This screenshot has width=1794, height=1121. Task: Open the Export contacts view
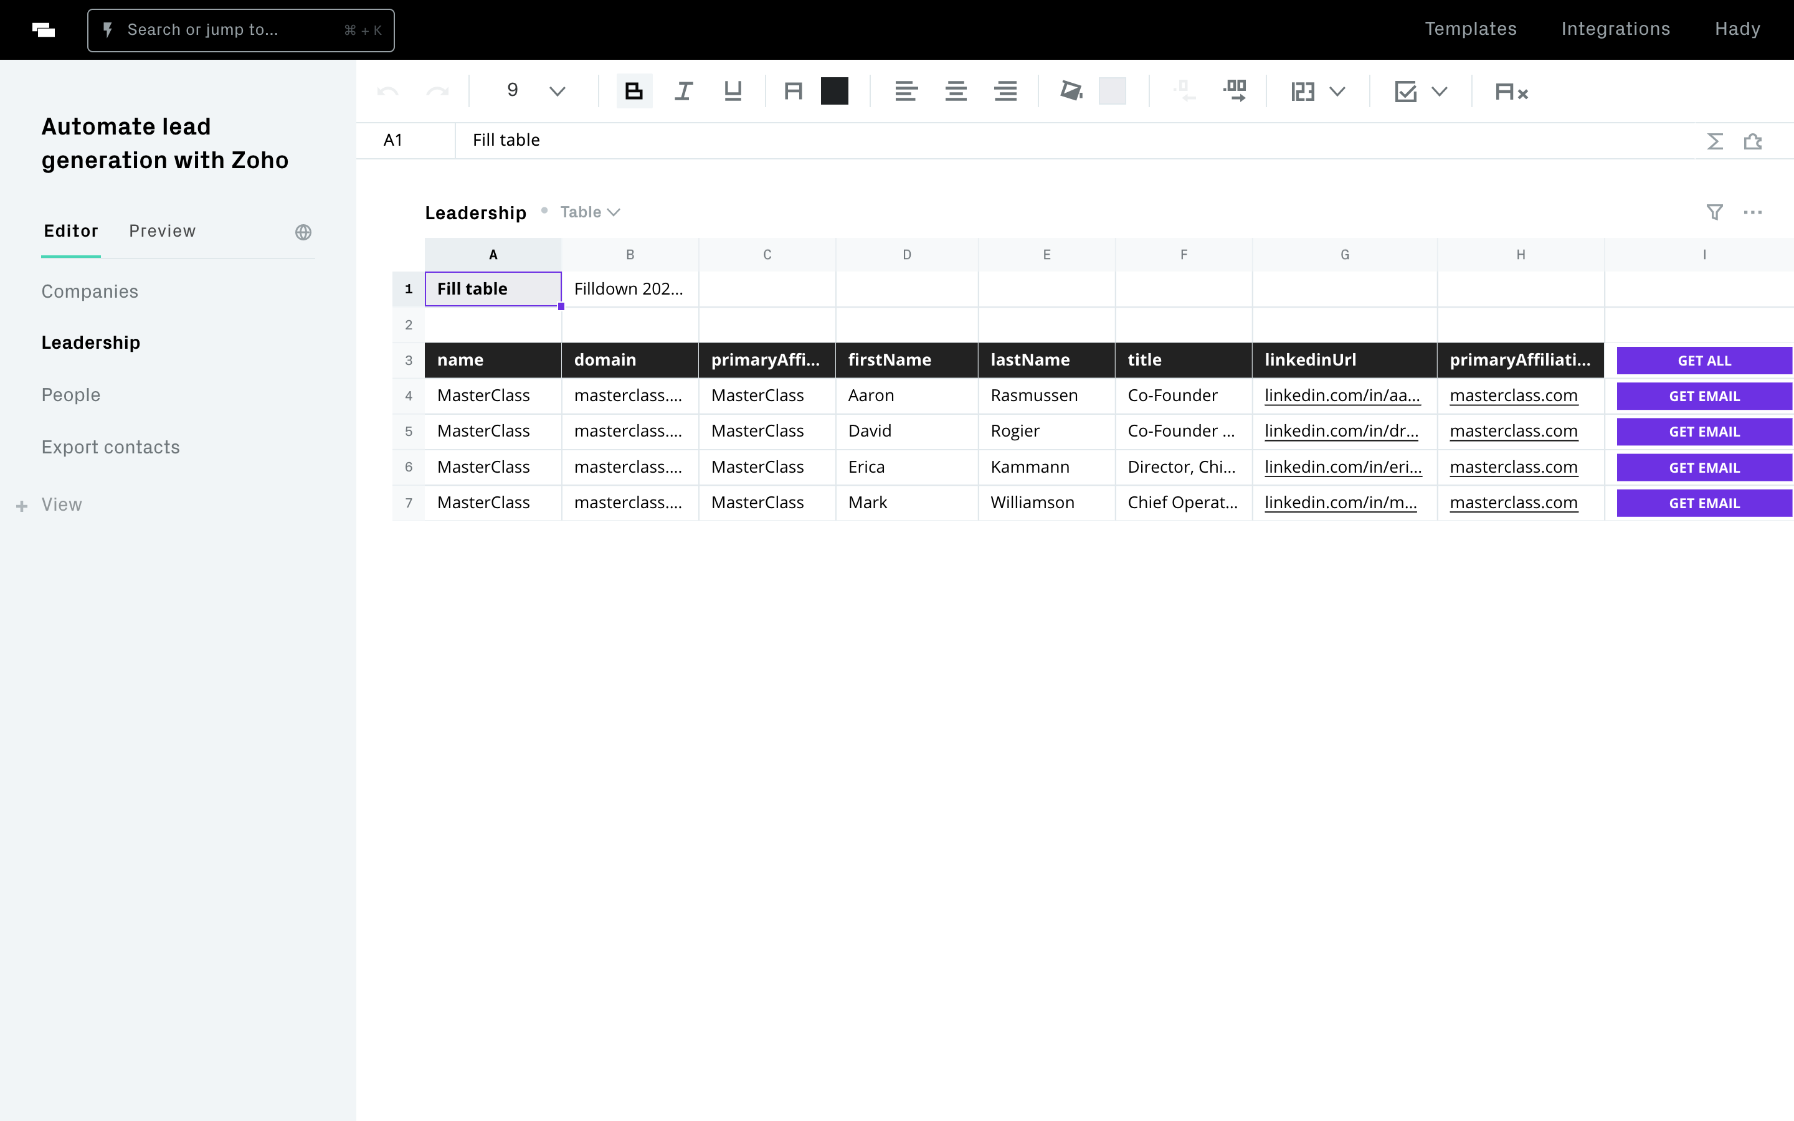click(110, 447)
